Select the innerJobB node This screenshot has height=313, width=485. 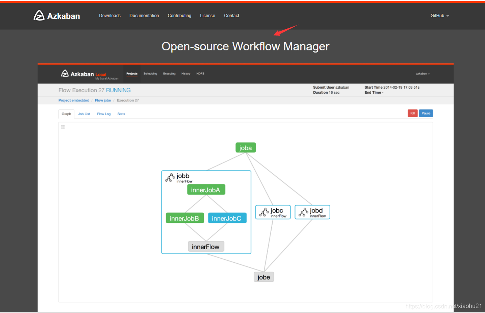click(185, 218)
